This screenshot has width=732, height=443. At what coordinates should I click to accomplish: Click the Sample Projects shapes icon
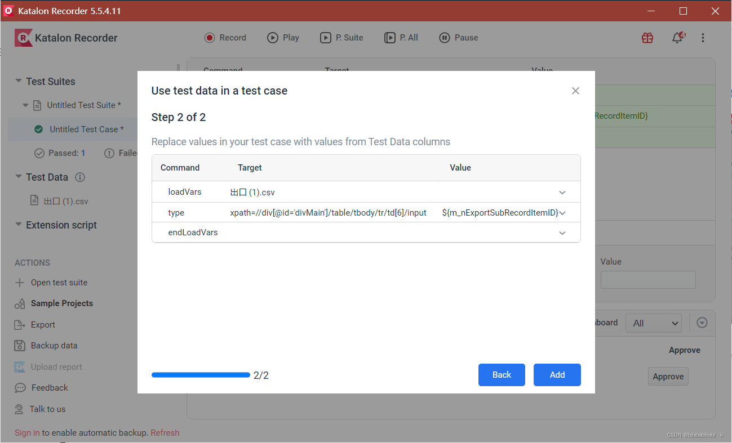(20, 303)
